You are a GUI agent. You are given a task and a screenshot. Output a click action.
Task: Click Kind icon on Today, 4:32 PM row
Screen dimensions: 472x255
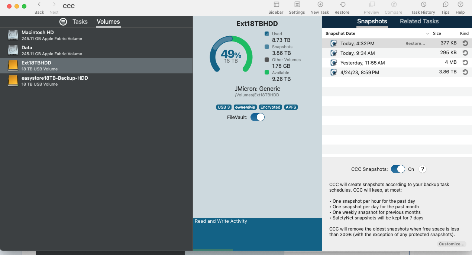click(465, 43)
